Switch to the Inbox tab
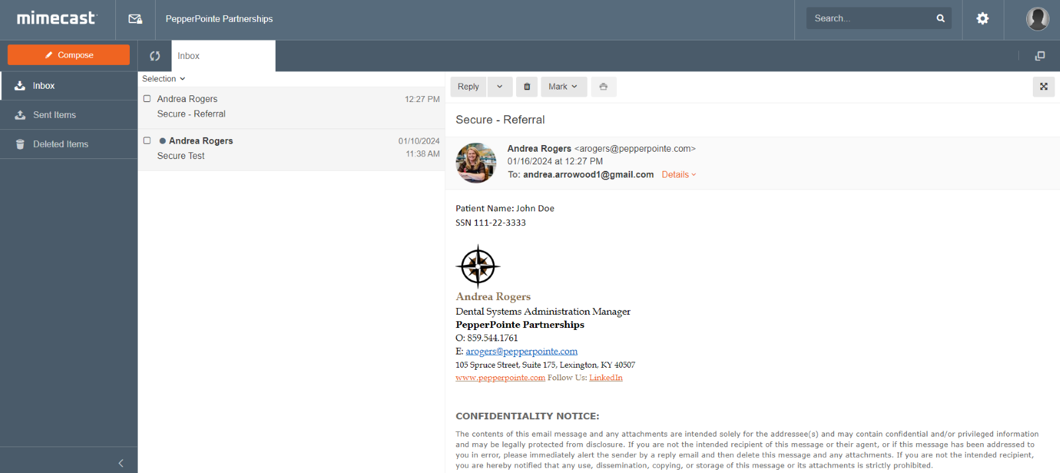The width and height of the screenshot is (1060, 473). click(x=223, y=56)
